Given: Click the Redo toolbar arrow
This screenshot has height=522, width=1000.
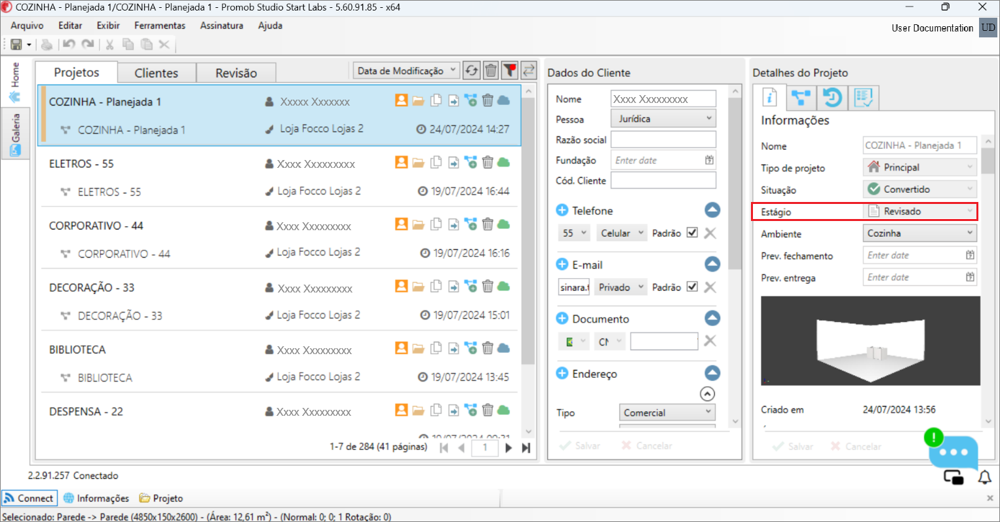Looking at the screenshot, I should click(x=88, y=45).
